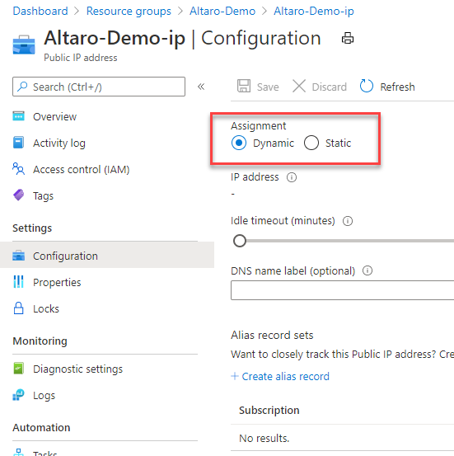
Task: Click the plus icon before Create alias record
Action: tap(235, 376)
